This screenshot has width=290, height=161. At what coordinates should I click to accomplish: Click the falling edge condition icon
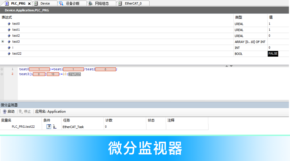pyautogui.click(x=55, y=127)
